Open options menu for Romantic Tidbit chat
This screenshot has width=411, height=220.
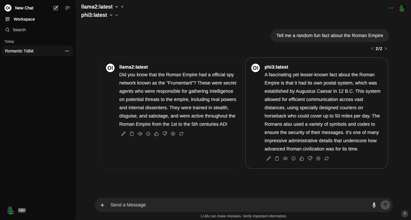coord(67,51)
